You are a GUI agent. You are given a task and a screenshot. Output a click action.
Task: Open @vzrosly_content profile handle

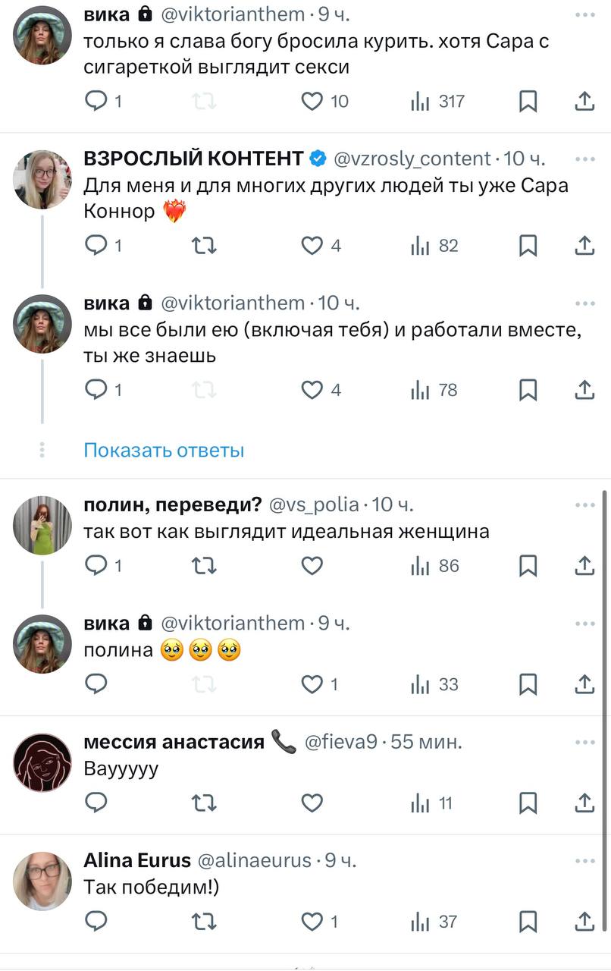click(412, 159)
